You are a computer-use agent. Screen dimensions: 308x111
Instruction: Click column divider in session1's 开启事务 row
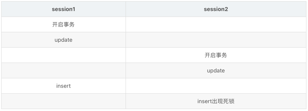pos(126,24)
